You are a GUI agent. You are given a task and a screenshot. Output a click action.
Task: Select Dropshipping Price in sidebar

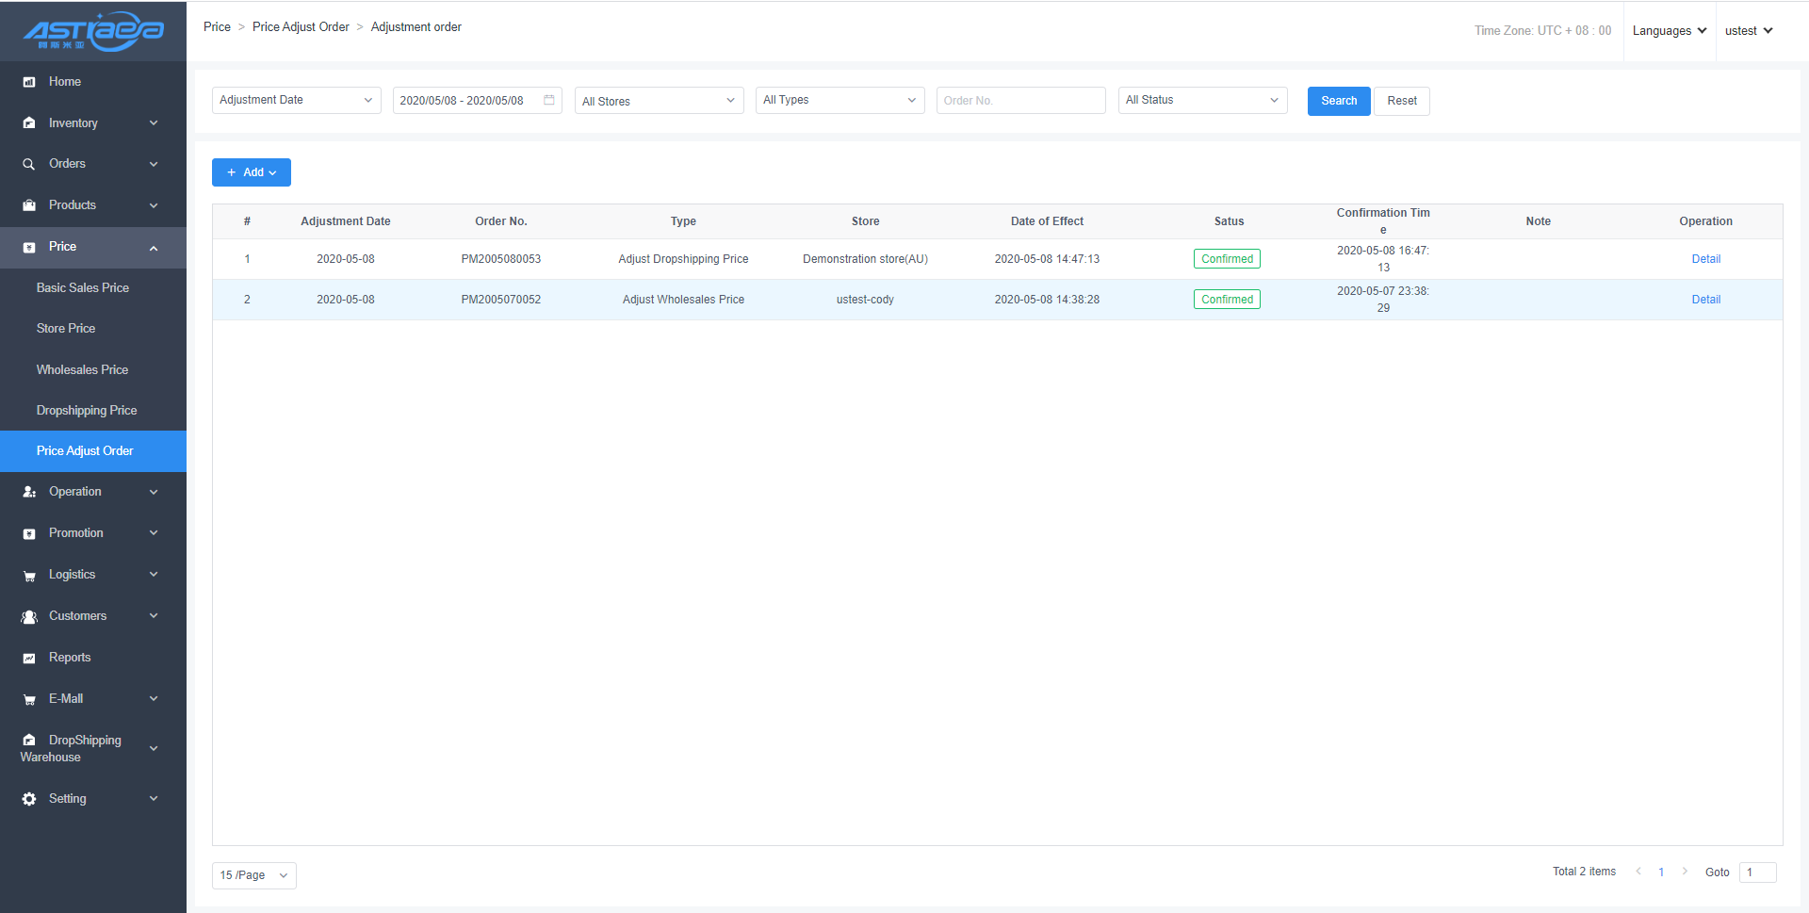coord(87,411)
